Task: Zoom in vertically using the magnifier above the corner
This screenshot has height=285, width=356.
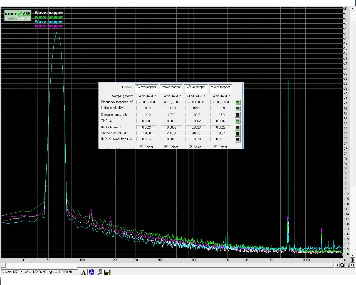Action: pyautogui.click(x=352, y=260)
